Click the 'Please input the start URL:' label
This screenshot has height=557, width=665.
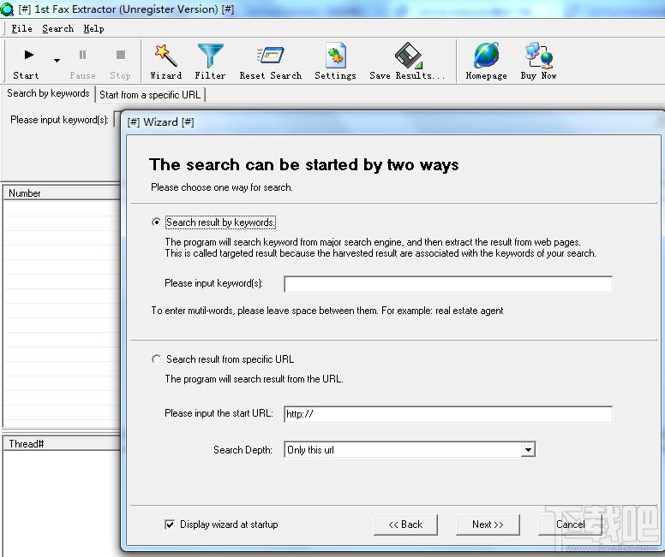[219, 413]
